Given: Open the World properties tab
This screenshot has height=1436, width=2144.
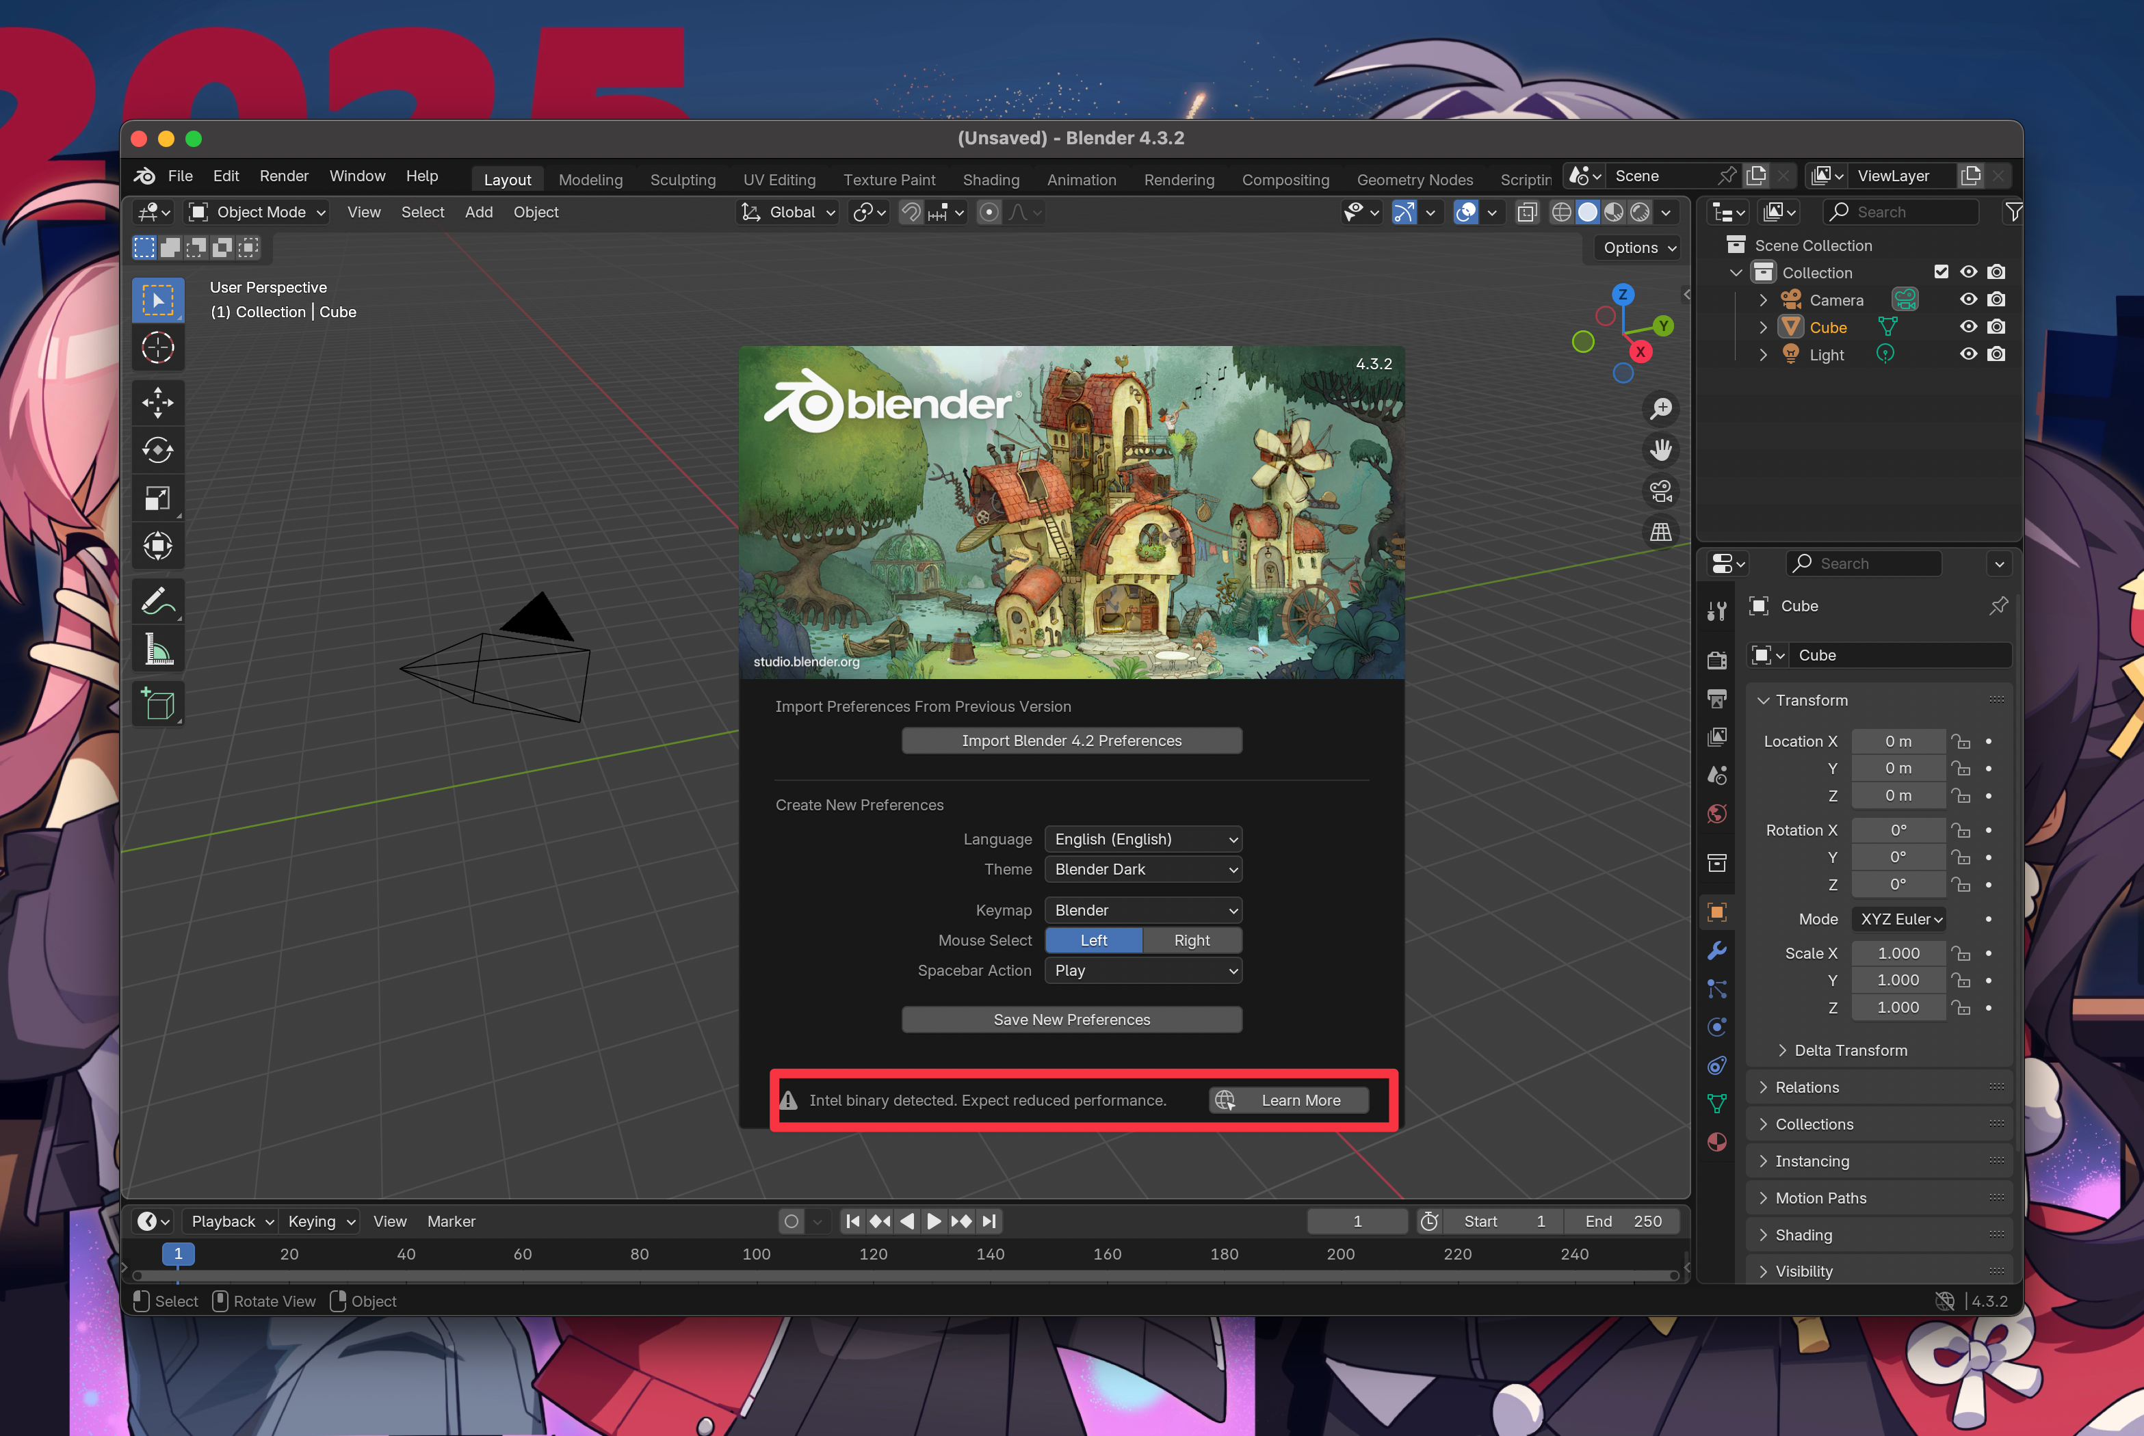Looking at the screenshot, I should point(1717,813).
